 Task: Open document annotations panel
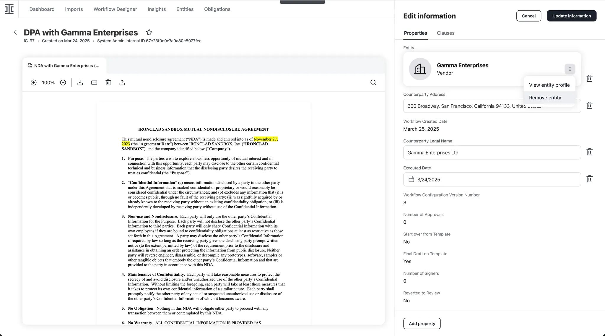pyautogui.click(x=94, y=82)
